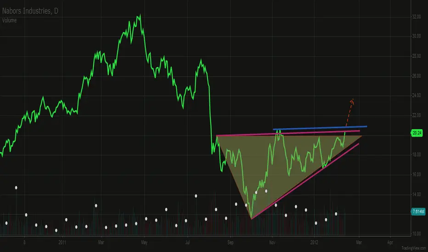This screenshot has width=428, height=252.
Task: Click the Mar label right after 2012
Action: click(x=359, y=242)
